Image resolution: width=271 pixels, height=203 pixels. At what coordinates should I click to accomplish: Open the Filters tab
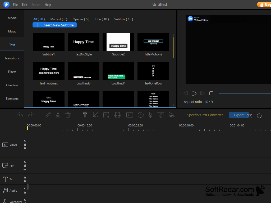12,72
